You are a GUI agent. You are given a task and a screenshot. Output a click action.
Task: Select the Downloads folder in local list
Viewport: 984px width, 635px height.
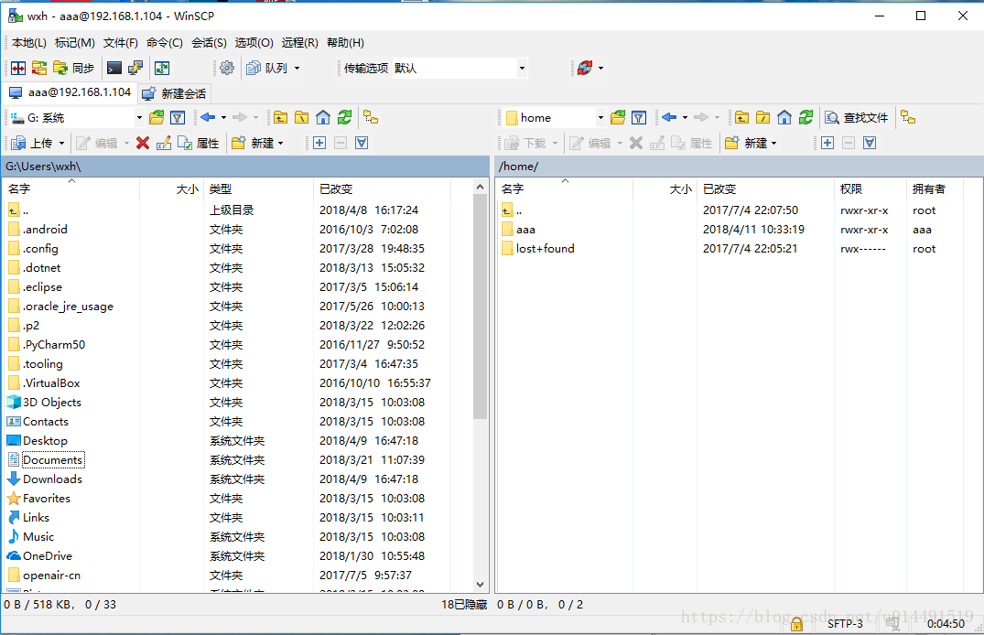pos(53,479)
